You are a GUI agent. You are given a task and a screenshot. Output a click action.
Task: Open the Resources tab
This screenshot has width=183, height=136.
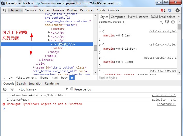click(87, 10)
